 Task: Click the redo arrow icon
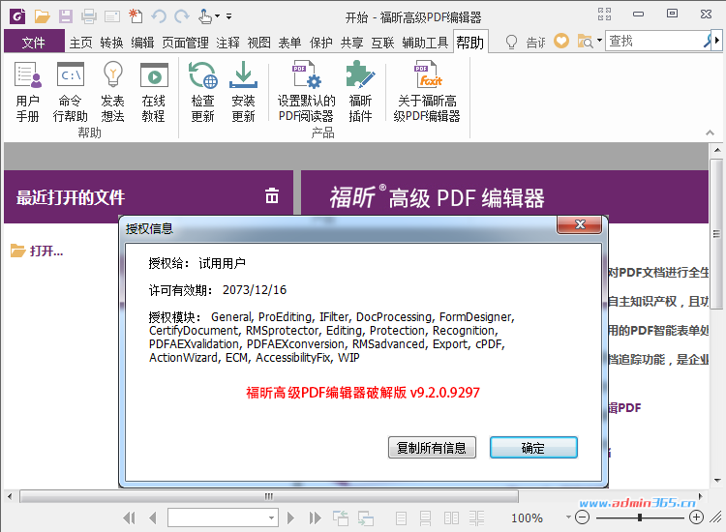[182, 16]
